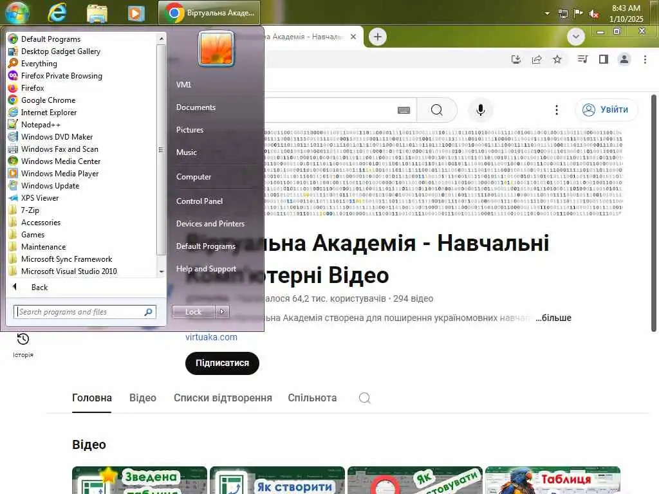Click YouTube voice search microphone
The image size is (659, 494).
[x=480, y=110]
